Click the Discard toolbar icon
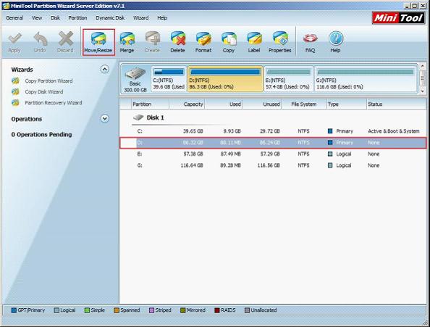This screenshot has height=327, width=430. [66, 38]
